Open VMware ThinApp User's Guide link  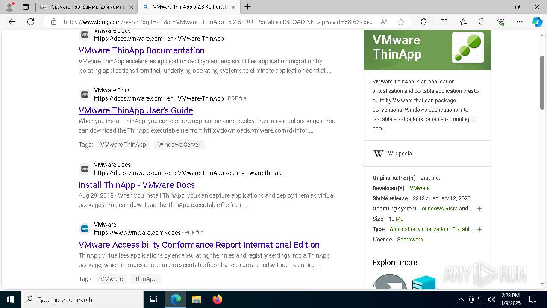[x=136, y=110]
